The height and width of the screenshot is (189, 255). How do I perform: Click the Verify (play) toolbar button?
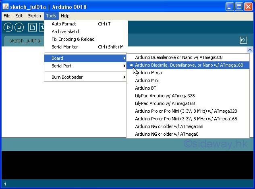8,27
